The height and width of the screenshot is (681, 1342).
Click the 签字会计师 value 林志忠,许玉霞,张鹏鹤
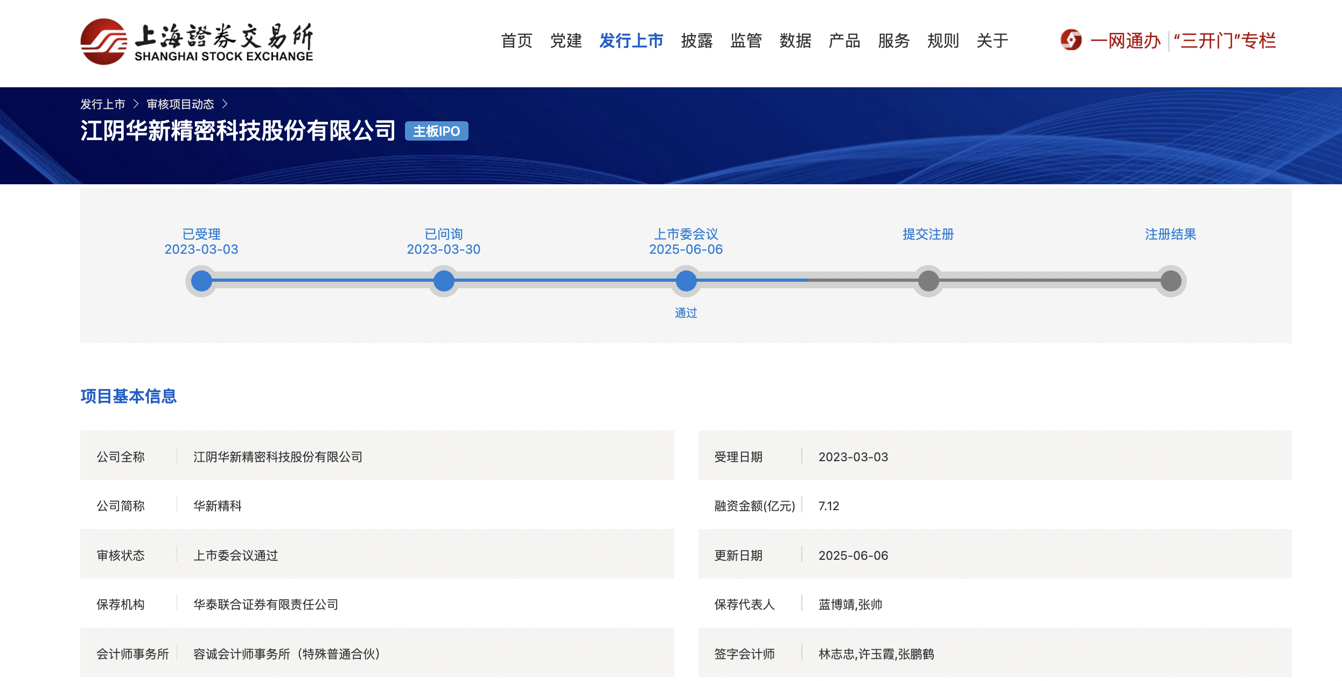coord(877,654)
